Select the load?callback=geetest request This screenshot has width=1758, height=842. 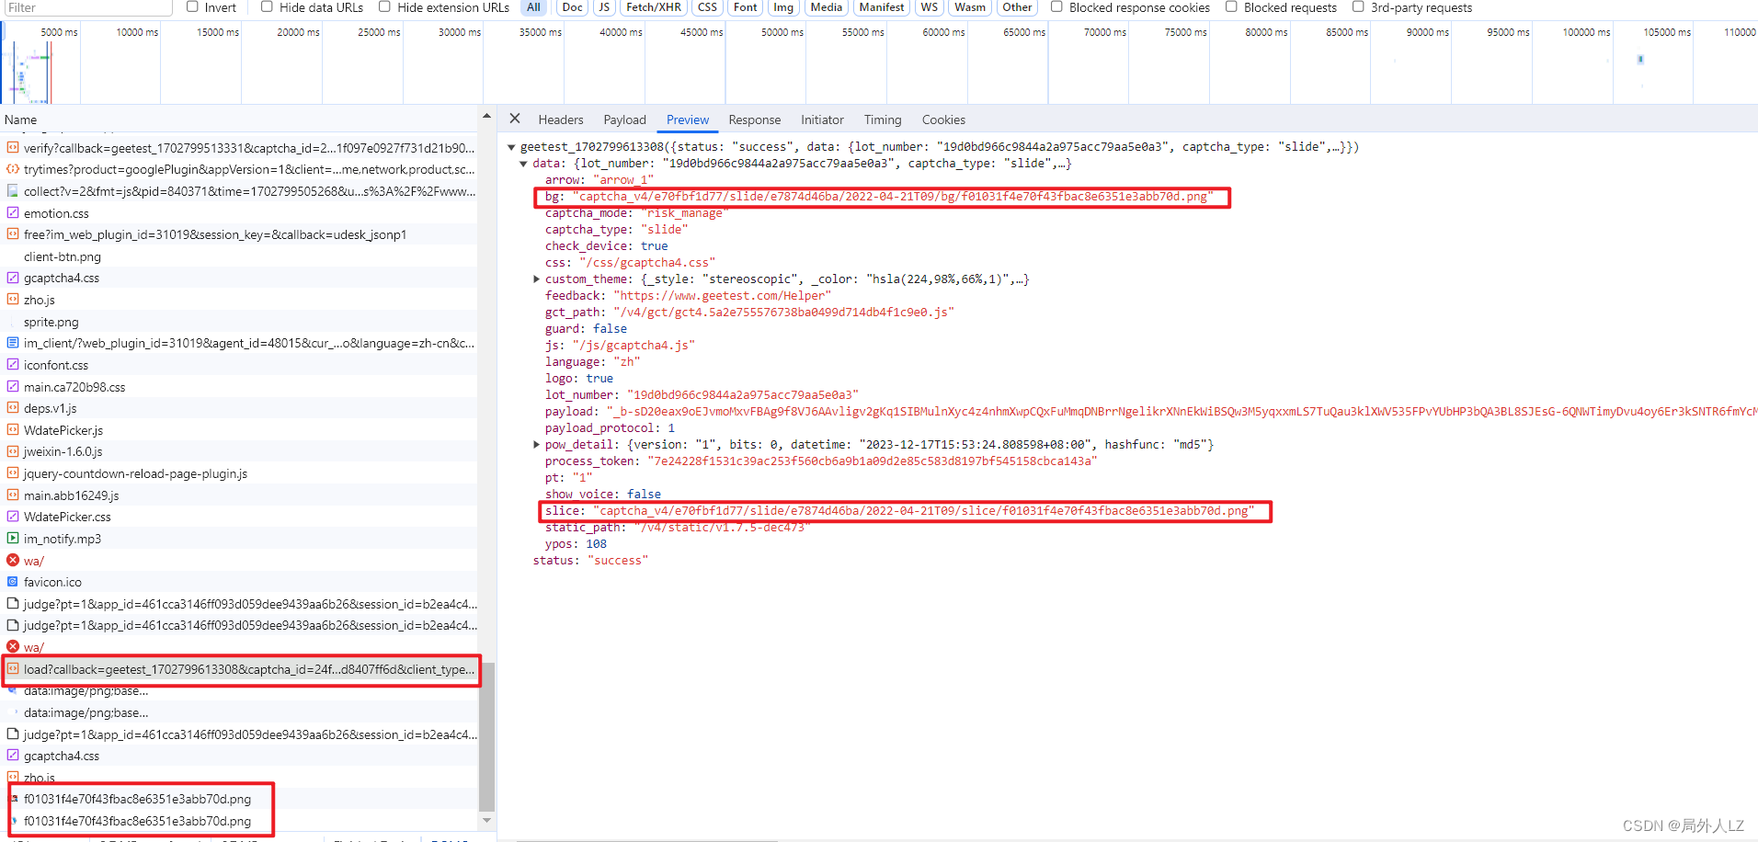(239, 669)
